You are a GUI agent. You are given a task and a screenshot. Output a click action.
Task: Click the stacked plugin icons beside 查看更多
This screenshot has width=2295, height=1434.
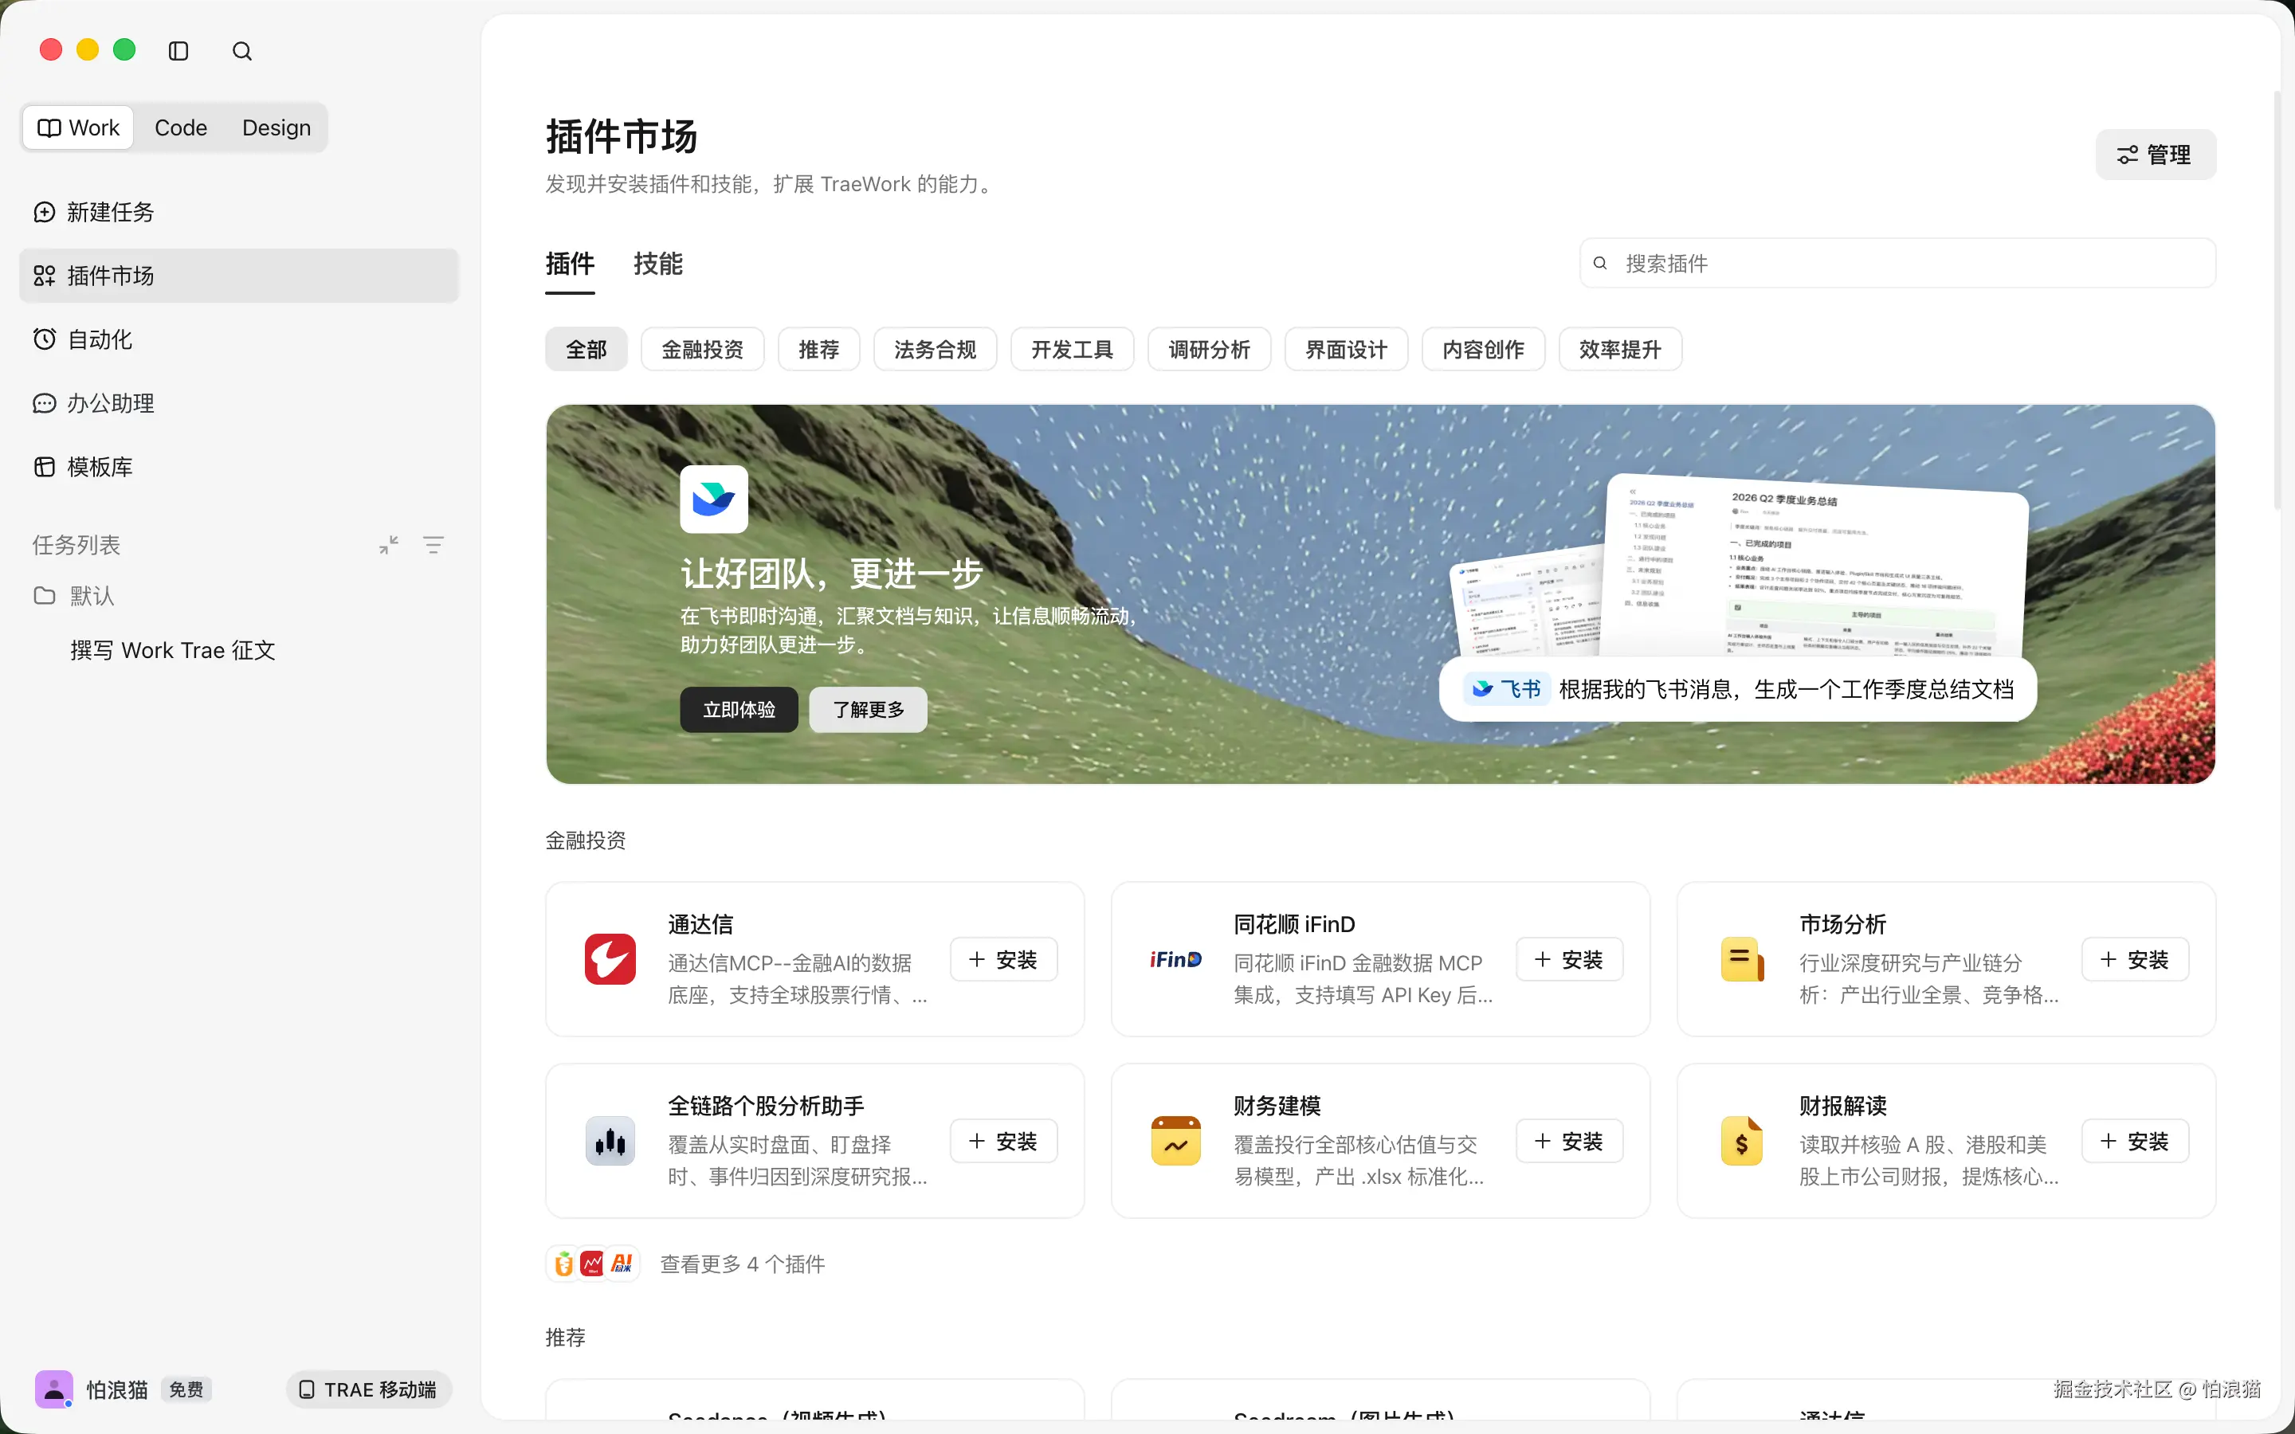[593, 1264]
